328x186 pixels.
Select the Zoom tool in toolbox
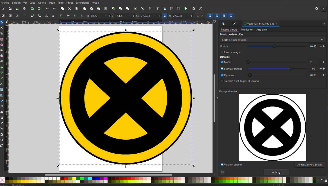click(2, 140)
